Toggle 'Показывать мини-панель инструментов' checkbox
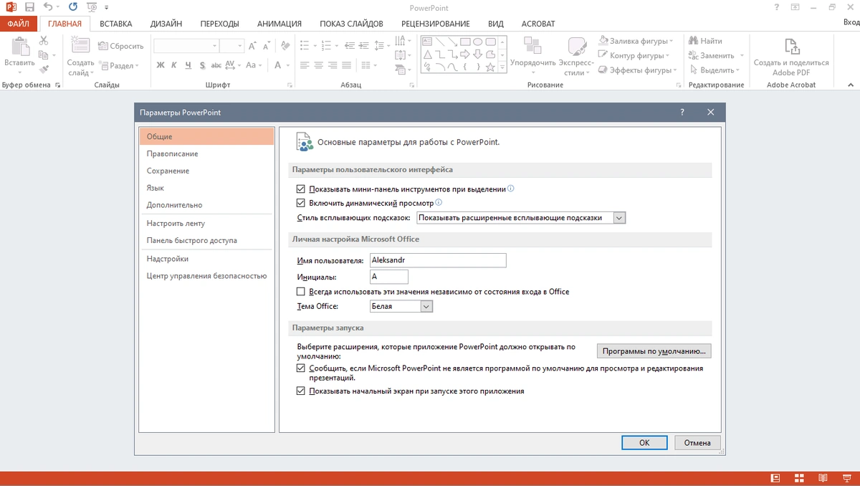This screenshot has height=486, width=860. [x=301, y=189]
